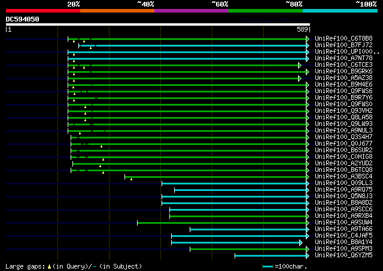This screenshot has width=383, height=271.
Task: Click UniRef100_Q93VH2 label
Action: click(344, 111)
